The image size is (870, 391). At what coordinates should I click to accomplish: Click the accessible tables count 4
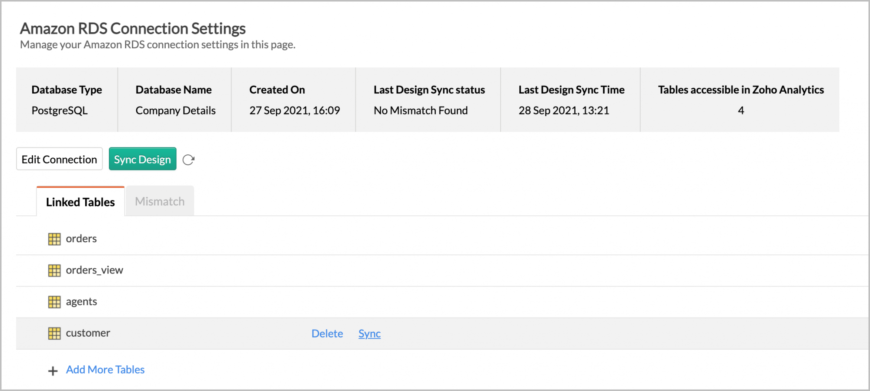[x=741, y=110]
